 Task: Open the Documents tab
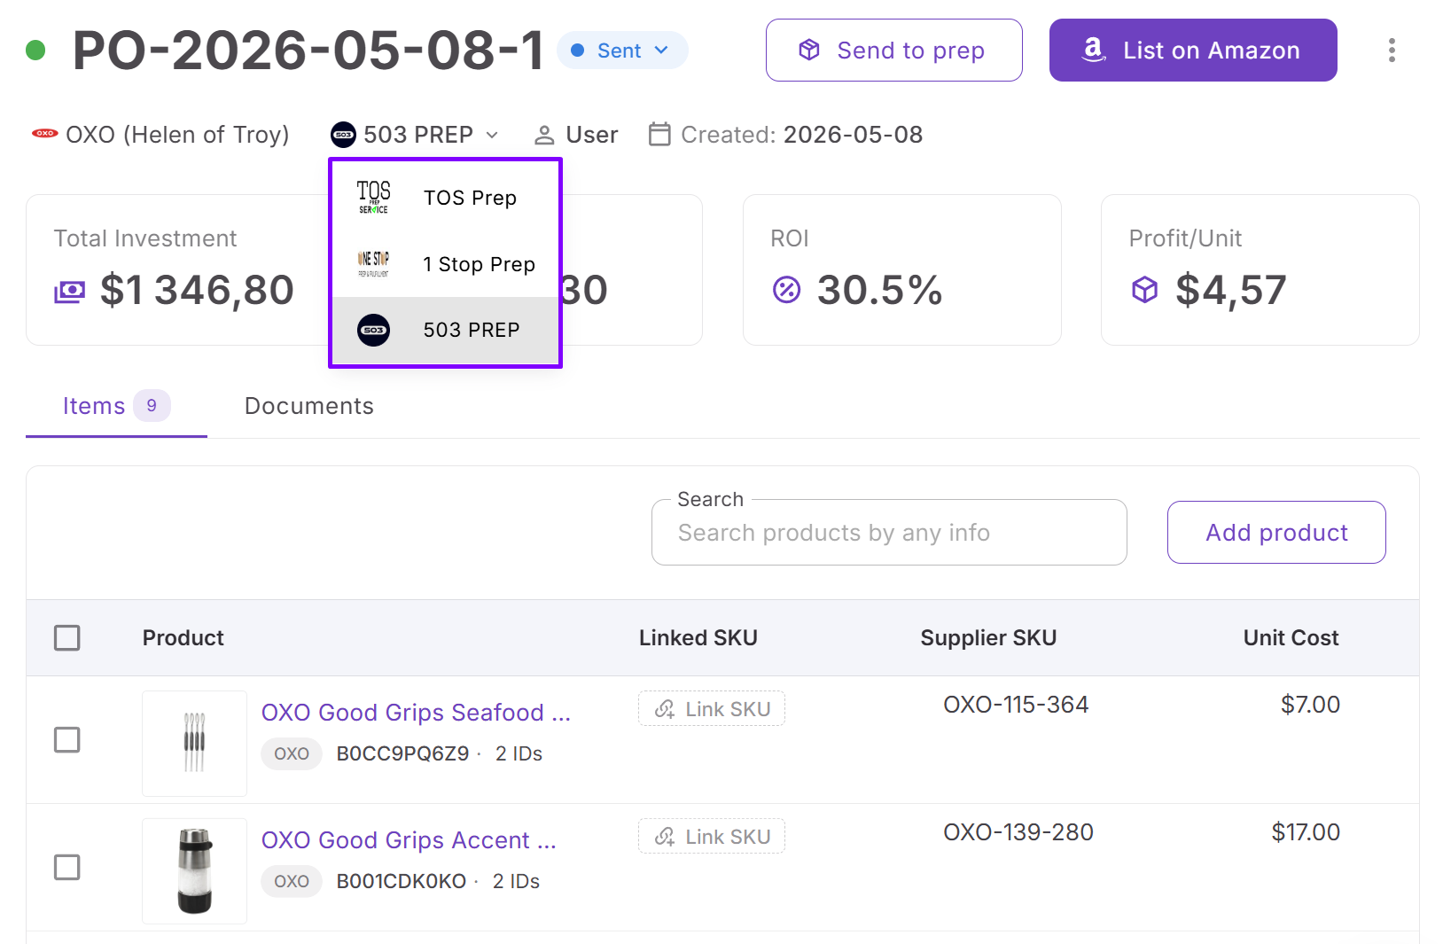tap(308, 406)
